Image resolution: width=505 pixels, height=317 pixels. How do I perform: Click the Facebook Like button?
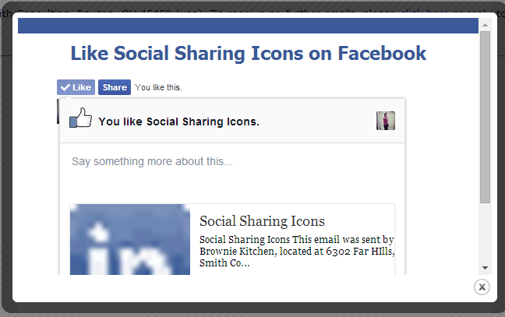tap(76, 87)
